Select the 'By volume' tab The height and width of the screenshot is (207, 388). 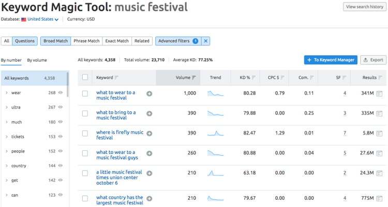[x=37, y=60]
